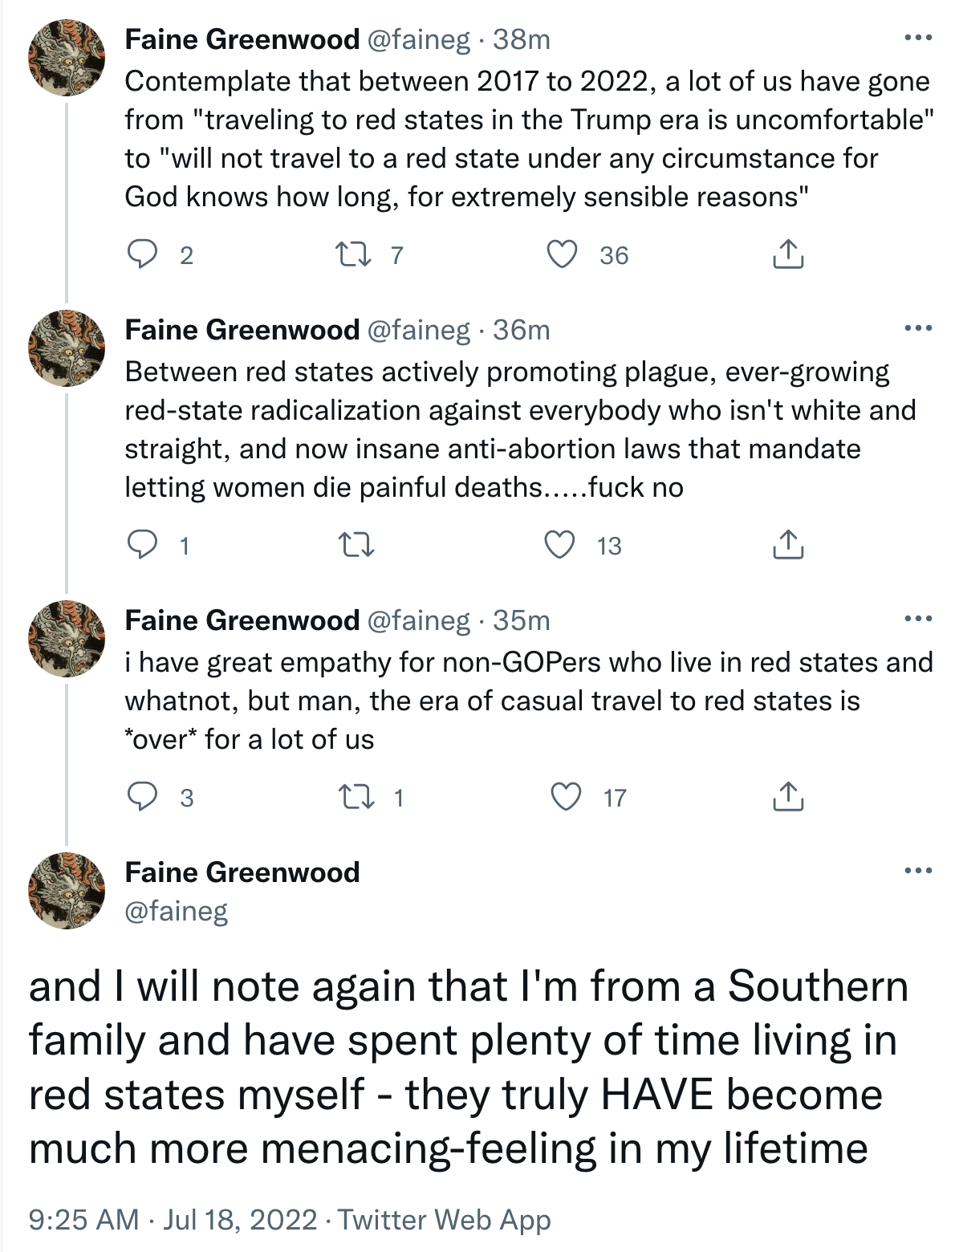Open the @faineg handle on main tweet

pos(177,911)
